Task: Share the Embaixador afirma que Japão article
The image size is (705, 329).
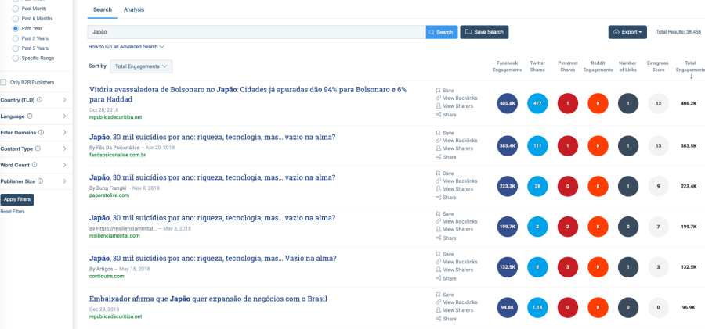Action: pos(446,319)
